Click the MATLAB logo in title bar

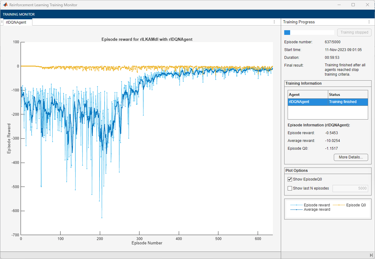[x=5, y=5]
